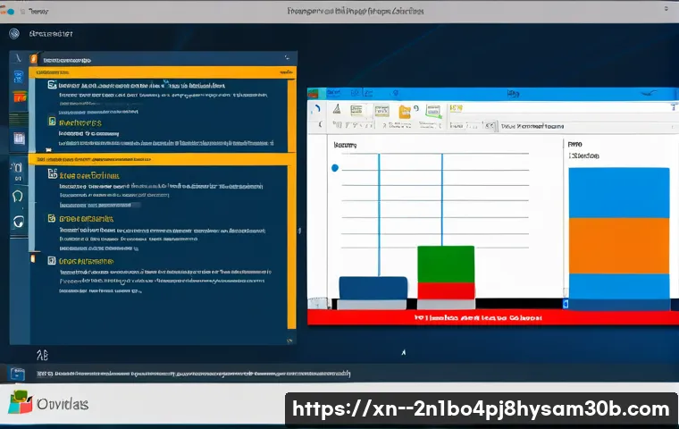Viewport: 679px width, 429px height.
Task: Click the colorful logo icon at bottom left
Action: pos(20,403)
